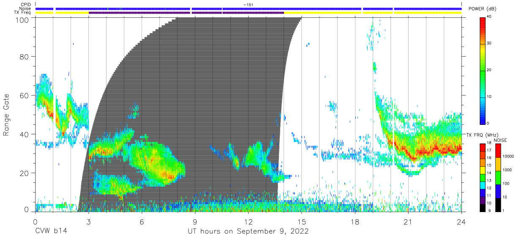
Task: Click the NOISE legend title
Action: (x=501, y=140)
